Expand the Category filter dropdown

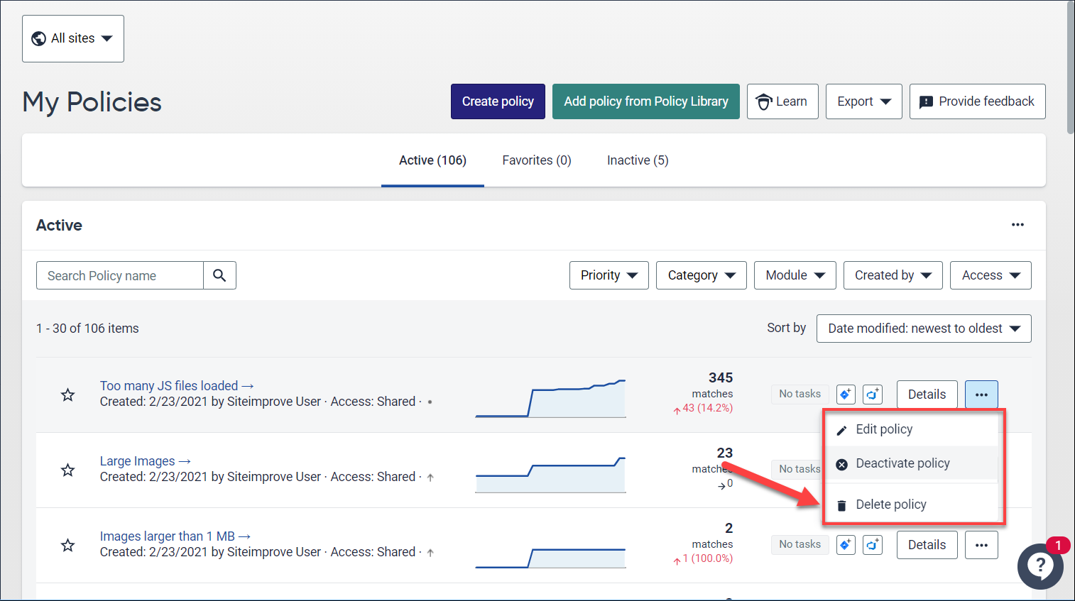[701, 275]
